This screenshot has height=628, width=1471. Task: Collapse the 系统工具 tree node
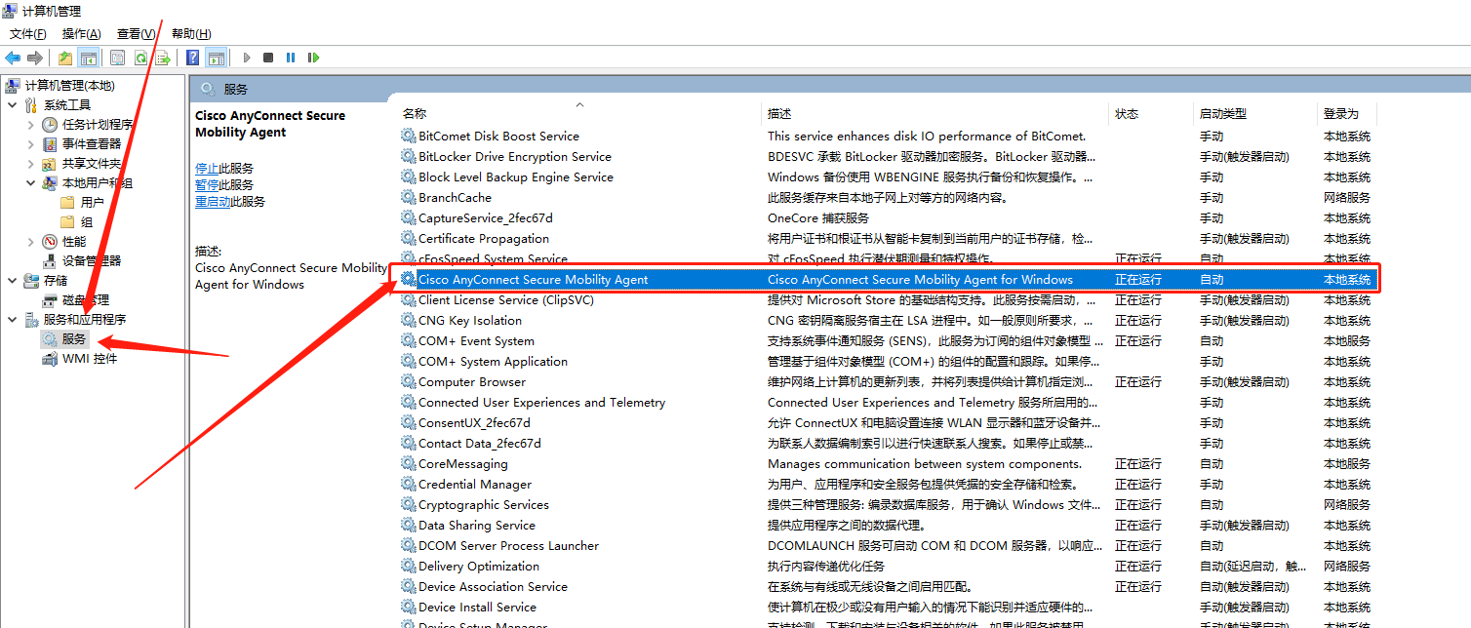tap(12, 105)
